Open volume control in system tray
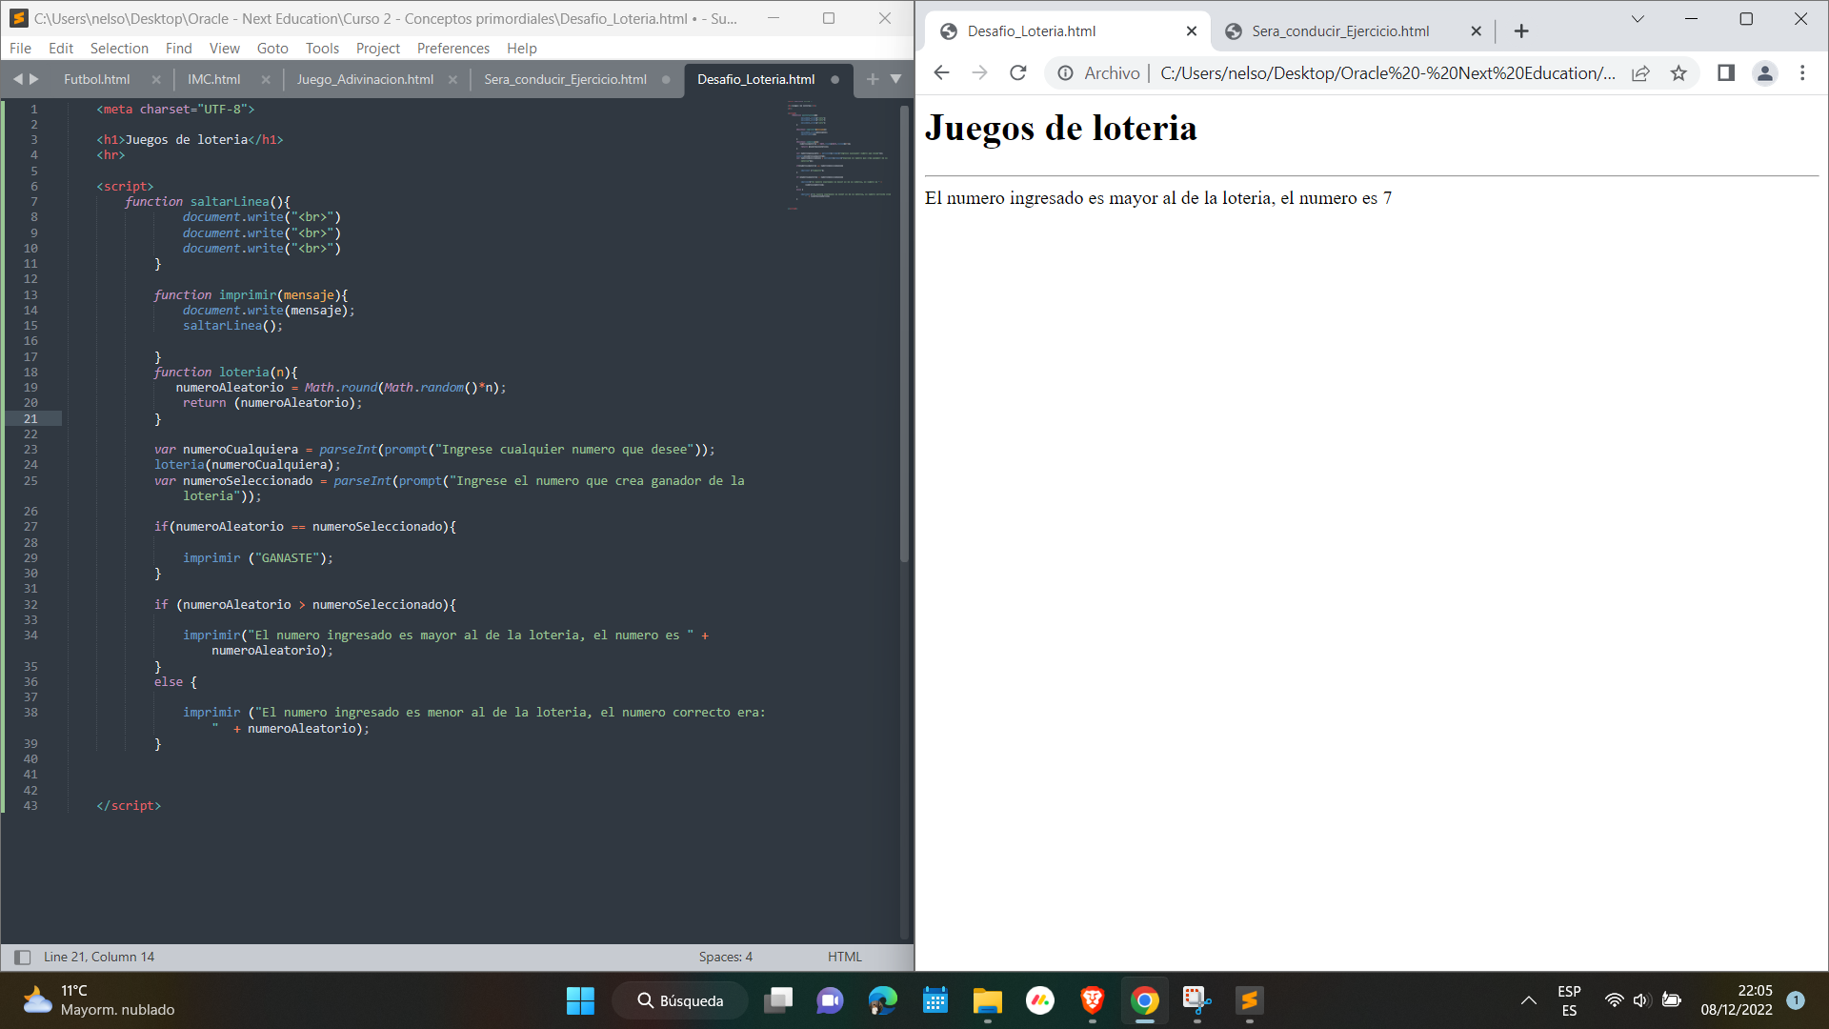1829x1029 pixels. click(x=1640, y=1000)
